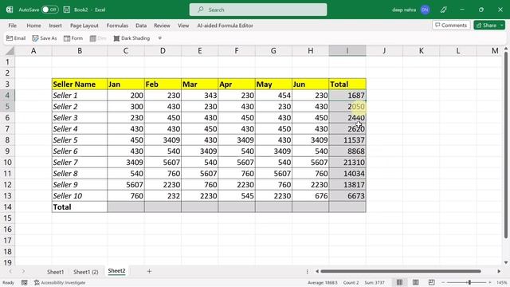Open the Data tab
Viewport: 510px width, 287px height.
point(141,26)
